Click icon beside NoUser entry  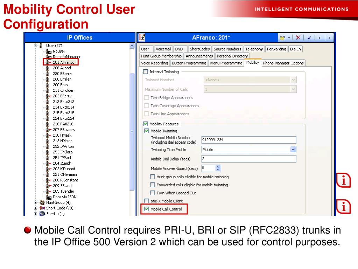[x=49, y=51]
